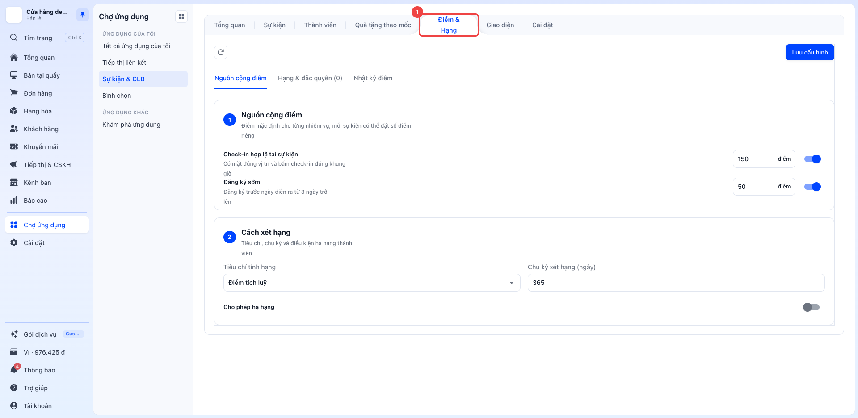Click the Đăng ký sớm points field showing 50
The height and width of the screenshot is (418, 858).
pos(764,187)
